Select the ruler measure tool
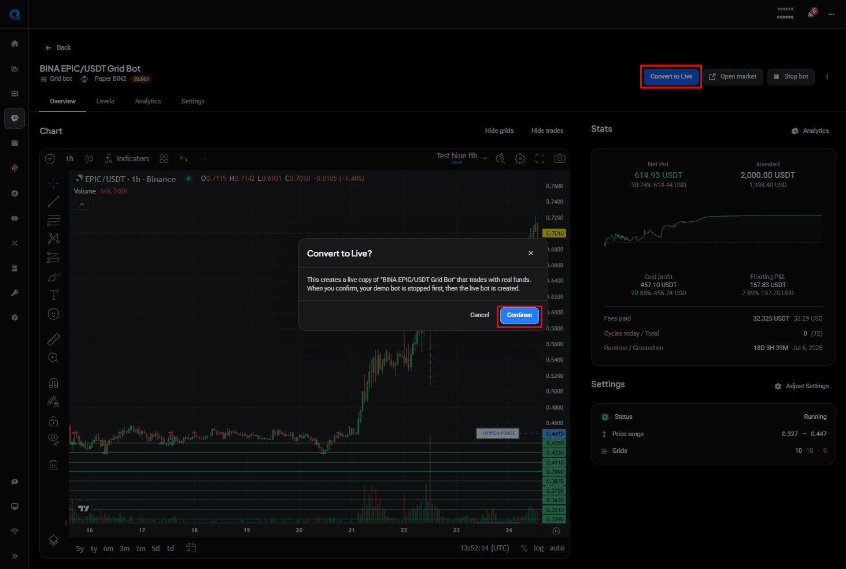846x569 pixels. 54,339
